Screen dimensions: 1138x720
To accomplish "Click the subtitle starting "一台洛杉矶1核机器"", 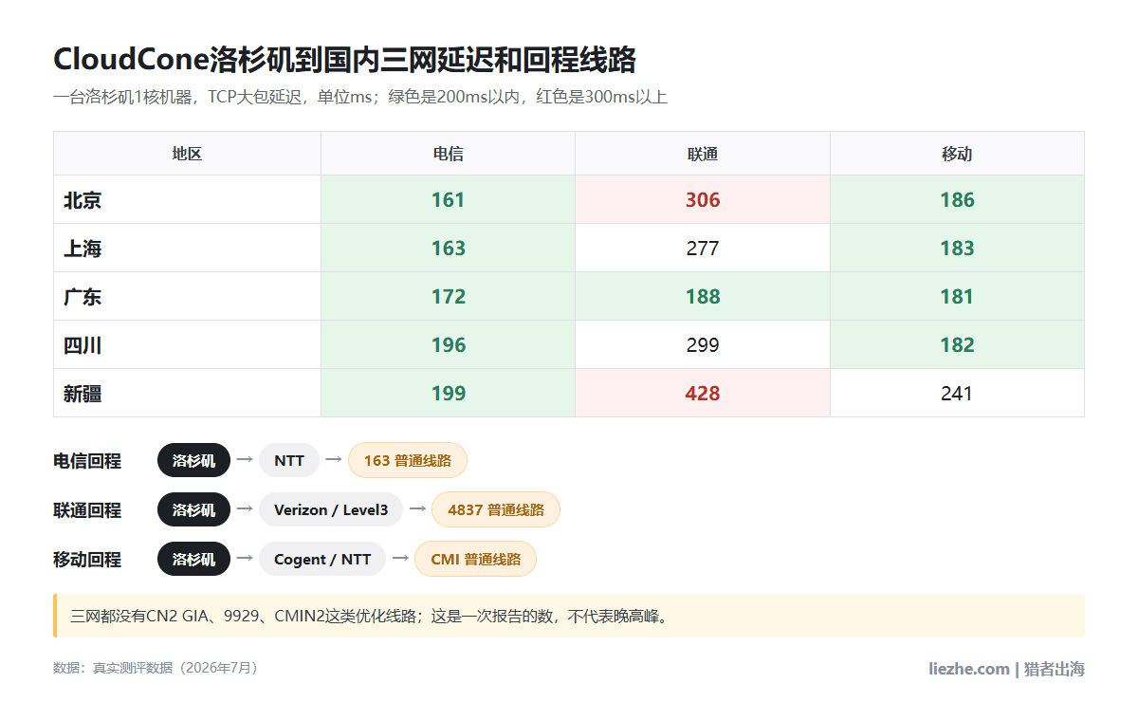I will click(x=360, y=97).
